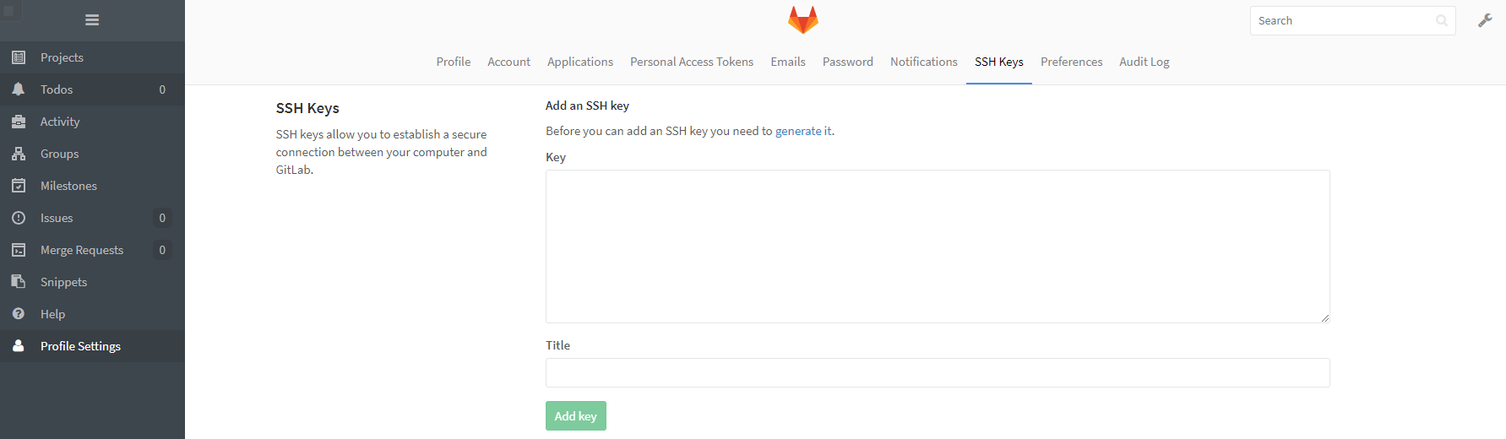Open Snippets via its sidebar icon

(x=19, y=282)
